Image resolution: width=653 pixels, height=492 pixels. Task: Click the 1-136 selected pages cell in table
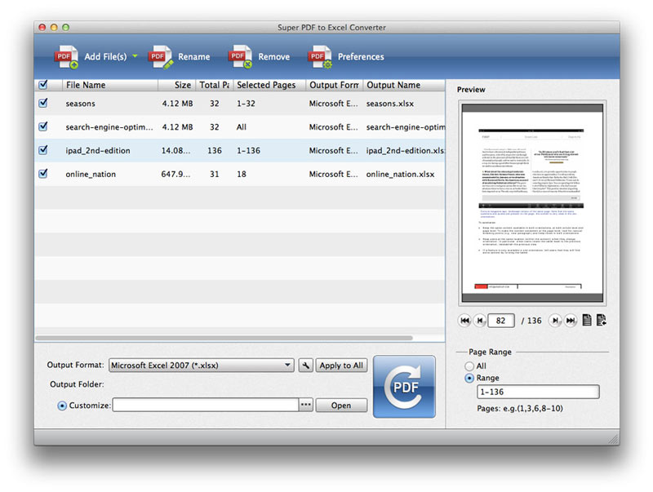[x=249, y=151]
